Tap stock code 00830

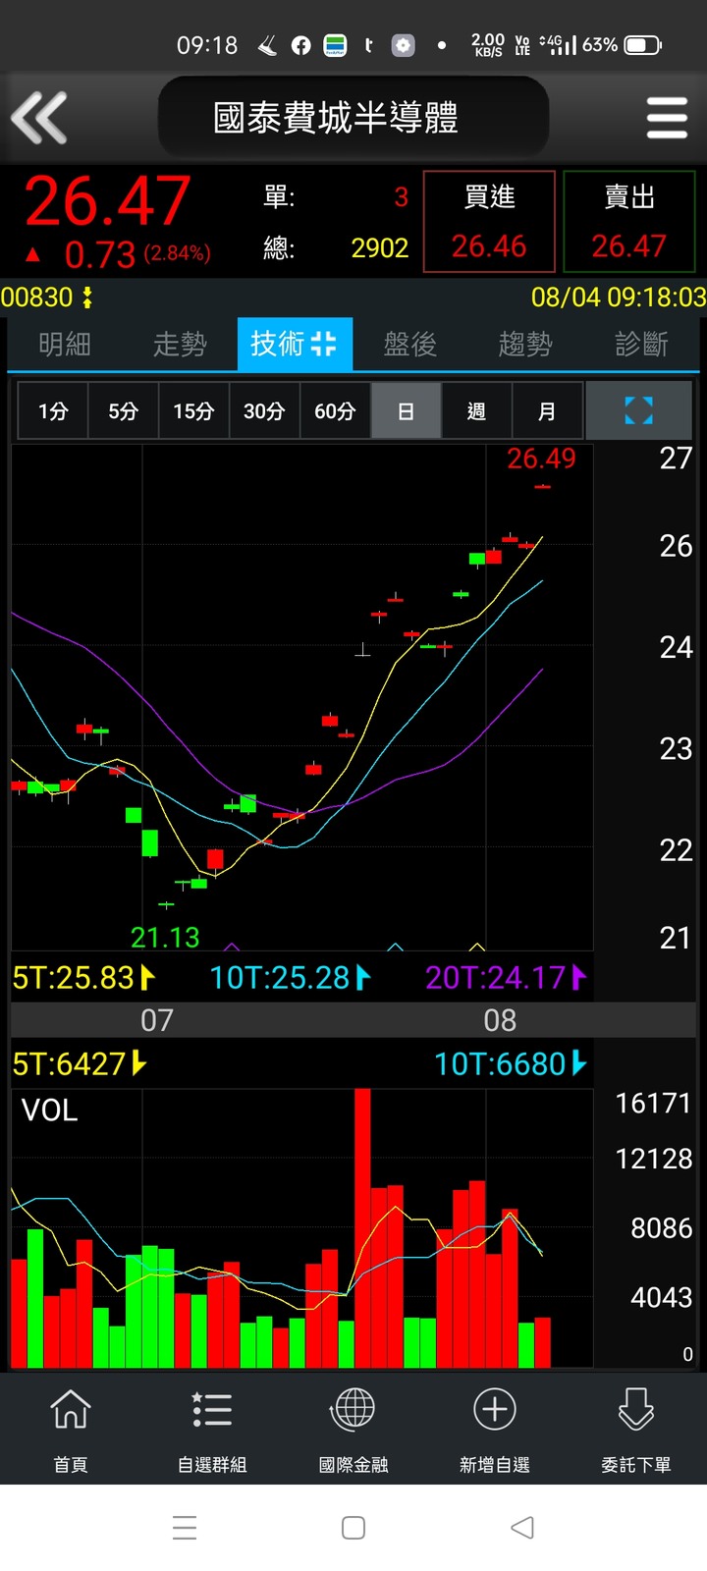(x=37, y=298)
